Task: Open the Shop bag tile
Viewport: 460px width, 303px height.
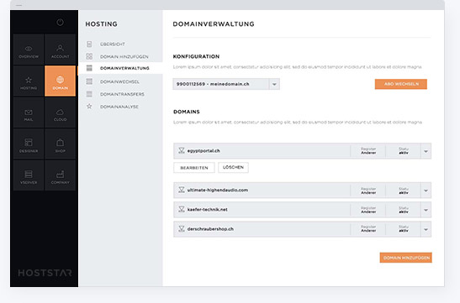Action: [x=61, y=144]
